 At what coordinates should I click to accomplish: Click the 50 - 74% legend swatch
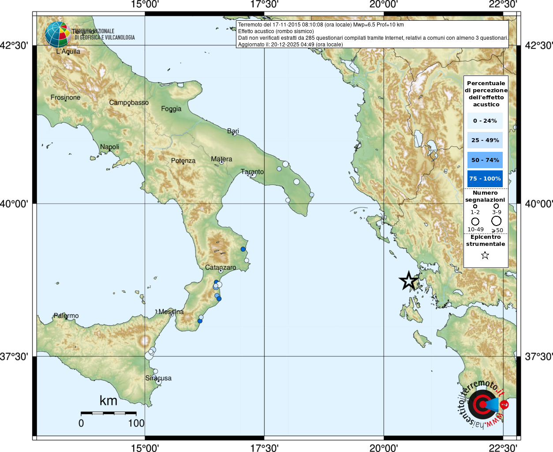point(485,160)
